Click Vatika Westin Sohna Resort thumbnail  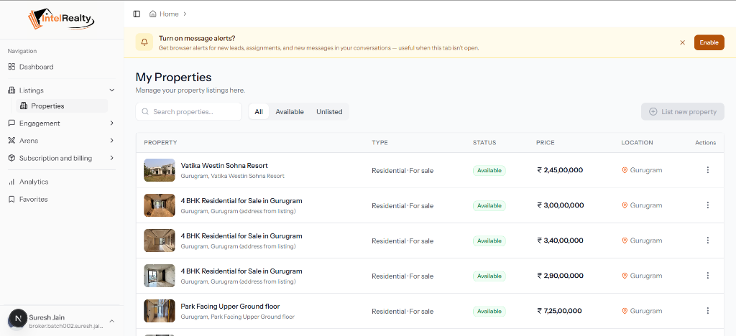point(160,170)
